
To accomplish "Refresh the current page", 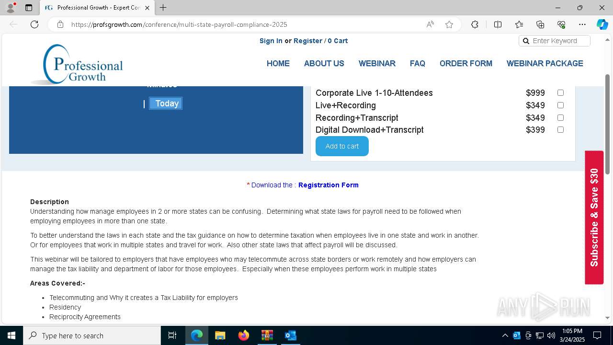I will pos(34,24).
